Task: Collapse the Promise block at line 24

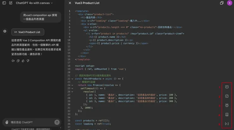Action: (x=72, y=85)
